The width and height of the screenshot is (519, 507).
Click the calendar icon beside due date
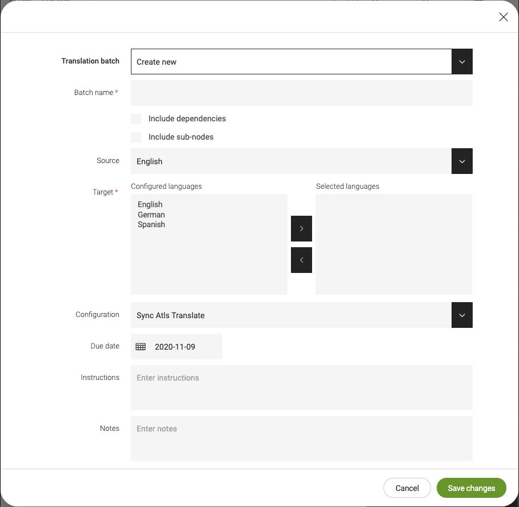141,347
